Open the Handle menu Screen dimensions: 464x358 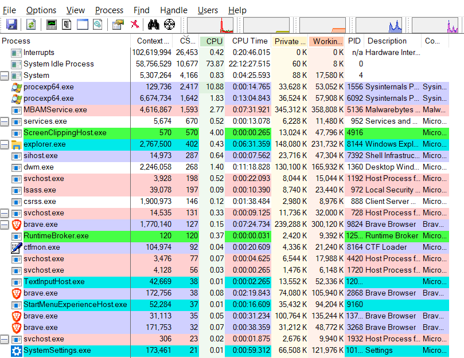tap(174, 10)
